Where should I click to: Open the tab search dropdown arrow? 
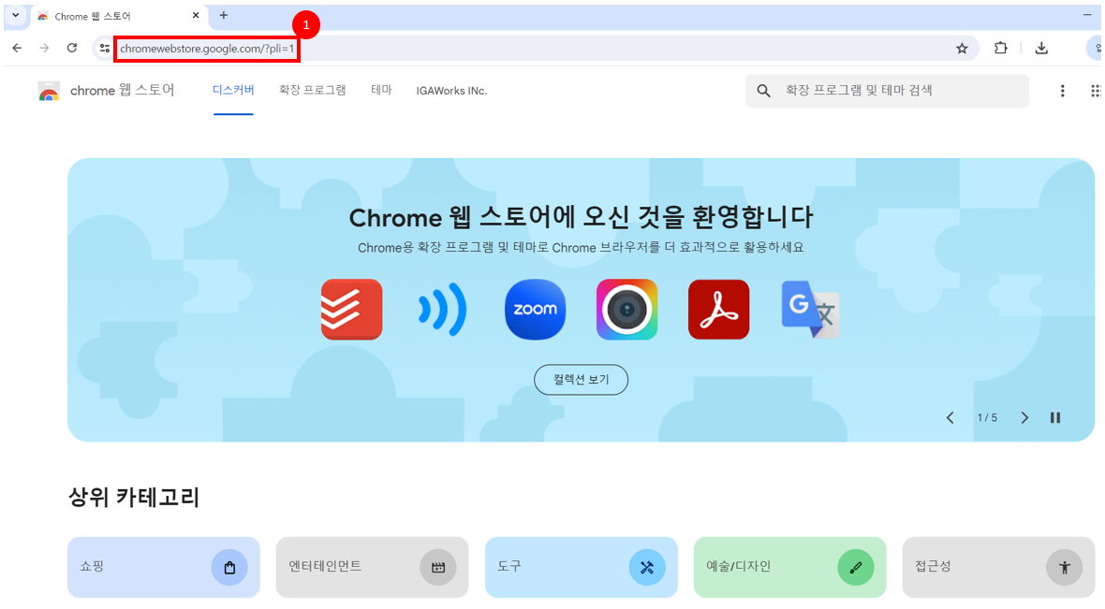pyautogui.click(x=15, y=15)
